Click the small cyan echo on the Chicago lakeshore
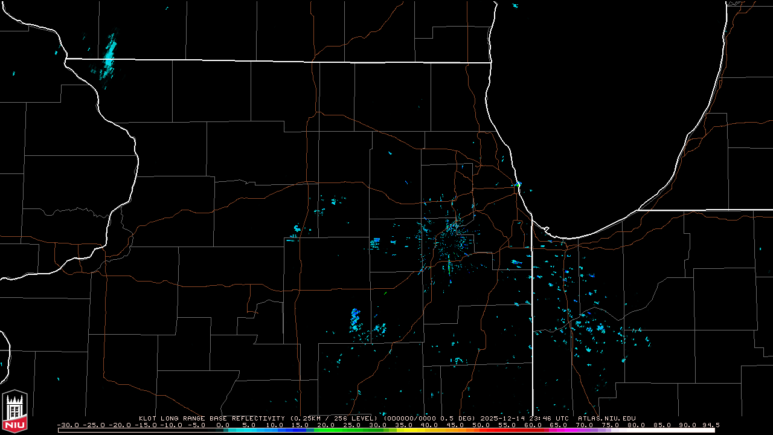Viewport: 773px width, 435px height. [x=518, y=184]
